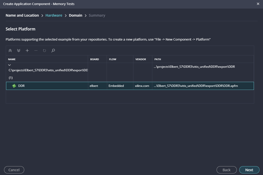263x175 pixels.
Task: Click the refresh icon in platform toolbar
Action: (44, 51)
